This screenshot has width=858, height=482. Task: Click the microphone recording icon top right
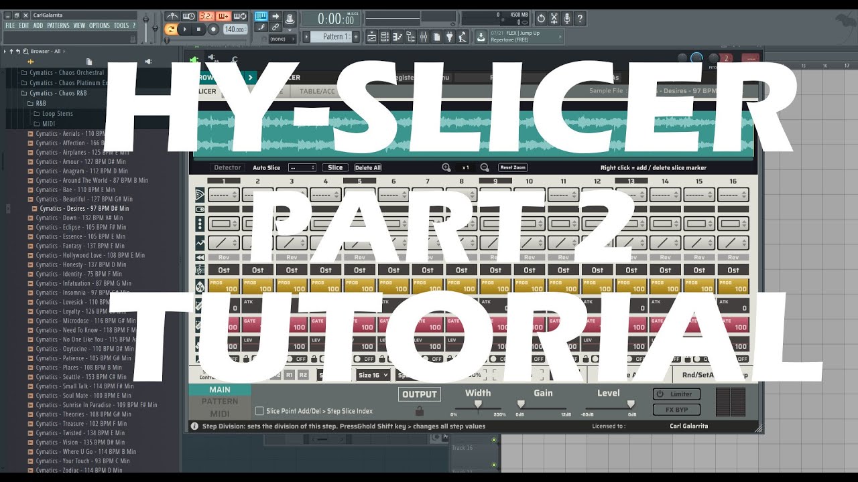[x=567, y=19]
